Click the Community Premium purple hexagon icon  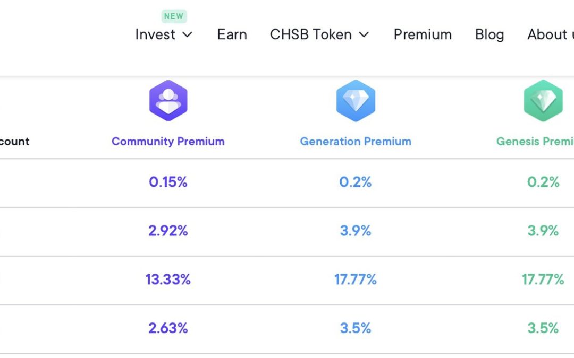coord(168,100)
